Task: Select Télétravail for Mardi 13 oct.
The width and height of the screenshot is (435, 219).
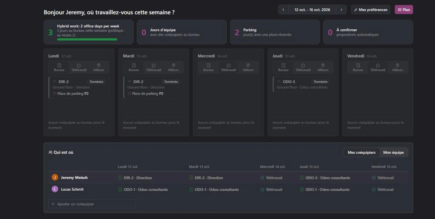Action: coord(153,67)
